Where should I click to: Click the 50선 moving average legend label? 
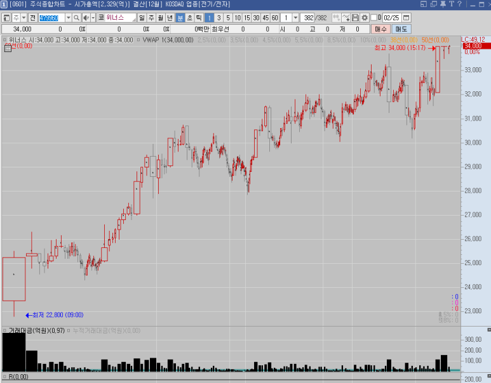[x=435, y=40]
